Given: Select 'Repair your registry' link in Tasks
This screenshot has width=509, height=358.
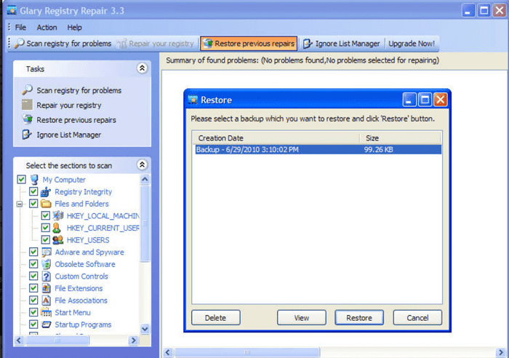Looking at the screenshot, I should pos(69,106).
